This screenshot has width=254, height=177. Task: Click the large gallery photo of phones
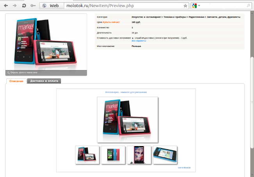(x=128, y=120)
